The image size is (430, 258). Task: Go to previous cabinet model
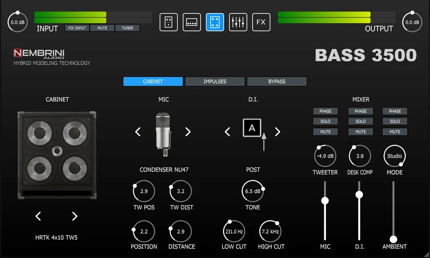[x=38, y=216]
